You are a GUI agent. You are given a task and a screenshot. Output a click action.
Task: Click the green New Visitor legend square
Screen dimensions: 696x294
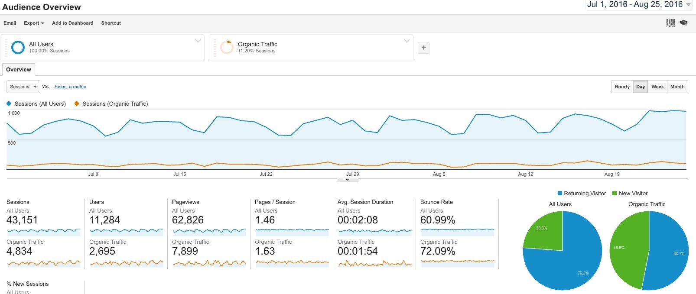click(x=615, y=193)
